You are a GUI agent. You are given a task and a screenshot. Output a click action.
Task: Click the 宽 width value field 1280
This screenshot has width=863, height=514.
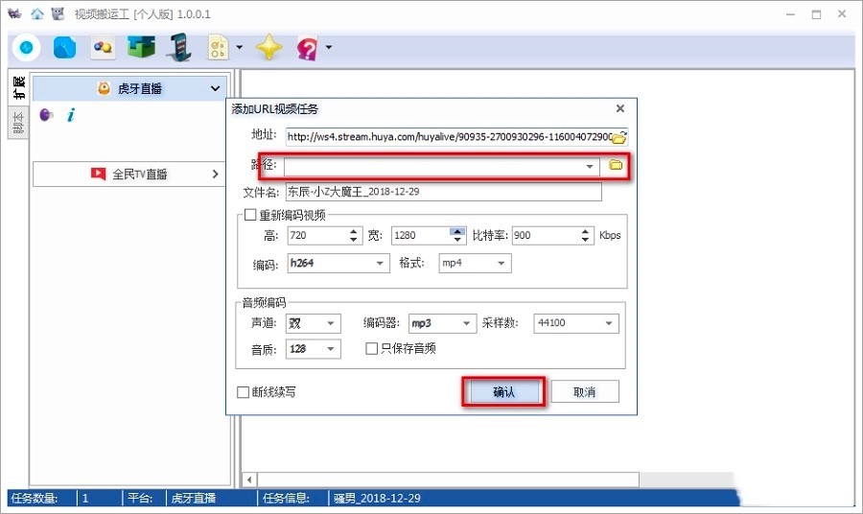421,236
